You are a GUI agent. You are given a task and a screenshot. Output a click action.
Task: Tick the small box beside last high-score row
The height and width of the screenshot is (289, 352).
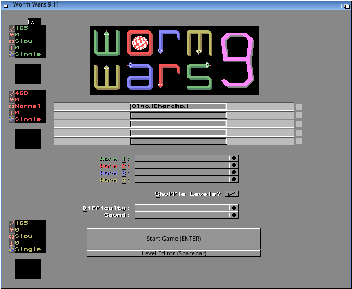tap(299, 142)
